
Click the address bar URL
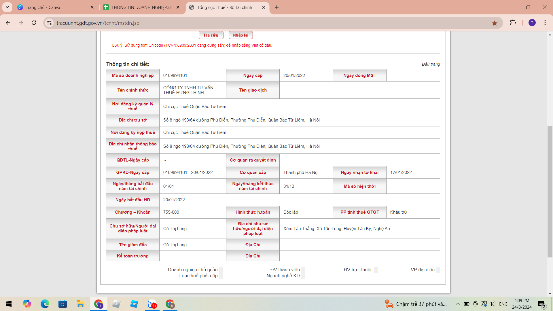pyautogui.click(x=98, y=23)
